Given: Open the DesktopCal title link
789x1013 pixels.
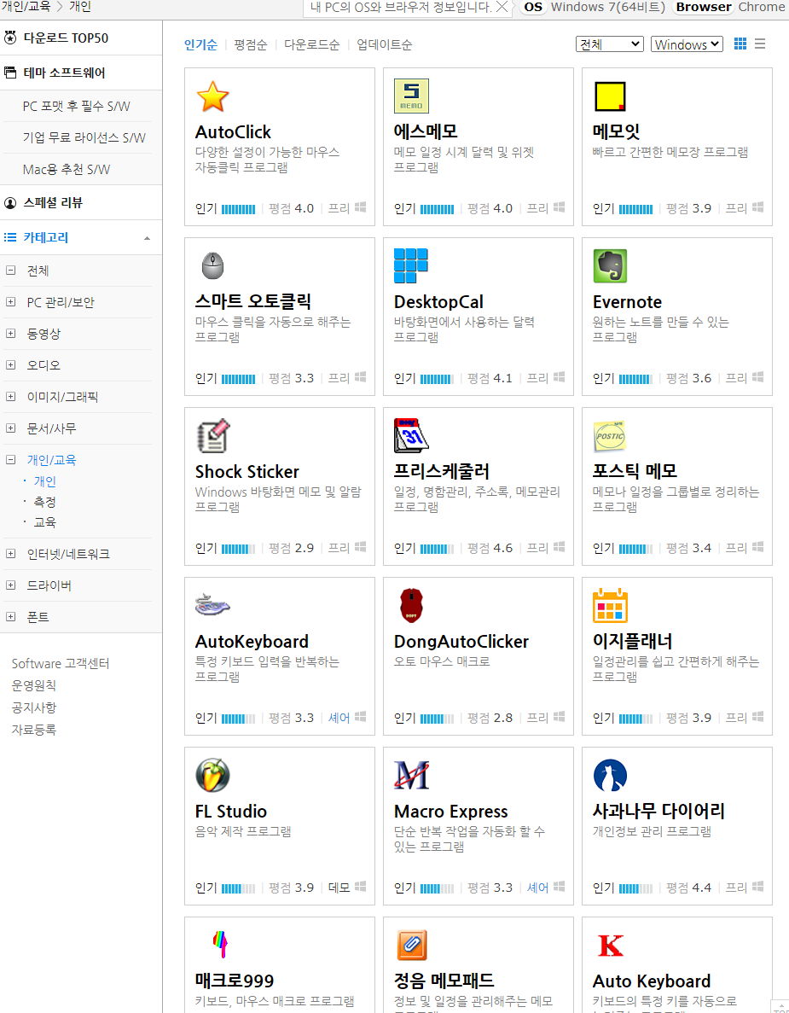Looking at the screenshot, I should [x=438, y=302].
